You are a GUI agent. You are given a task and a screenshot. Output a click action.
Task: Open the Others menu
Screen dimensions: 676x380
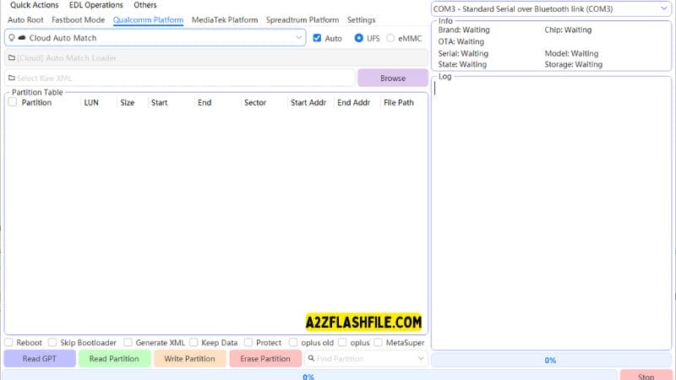point(144,5)
